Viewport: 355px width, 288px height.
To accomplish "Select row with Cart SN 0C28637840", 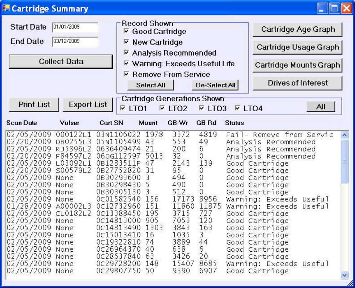I will tap(173, 257).
